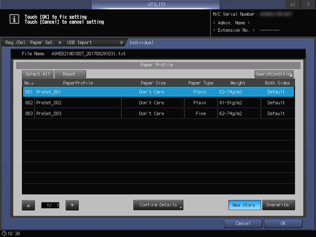Click the Reset button

[70, 74]
